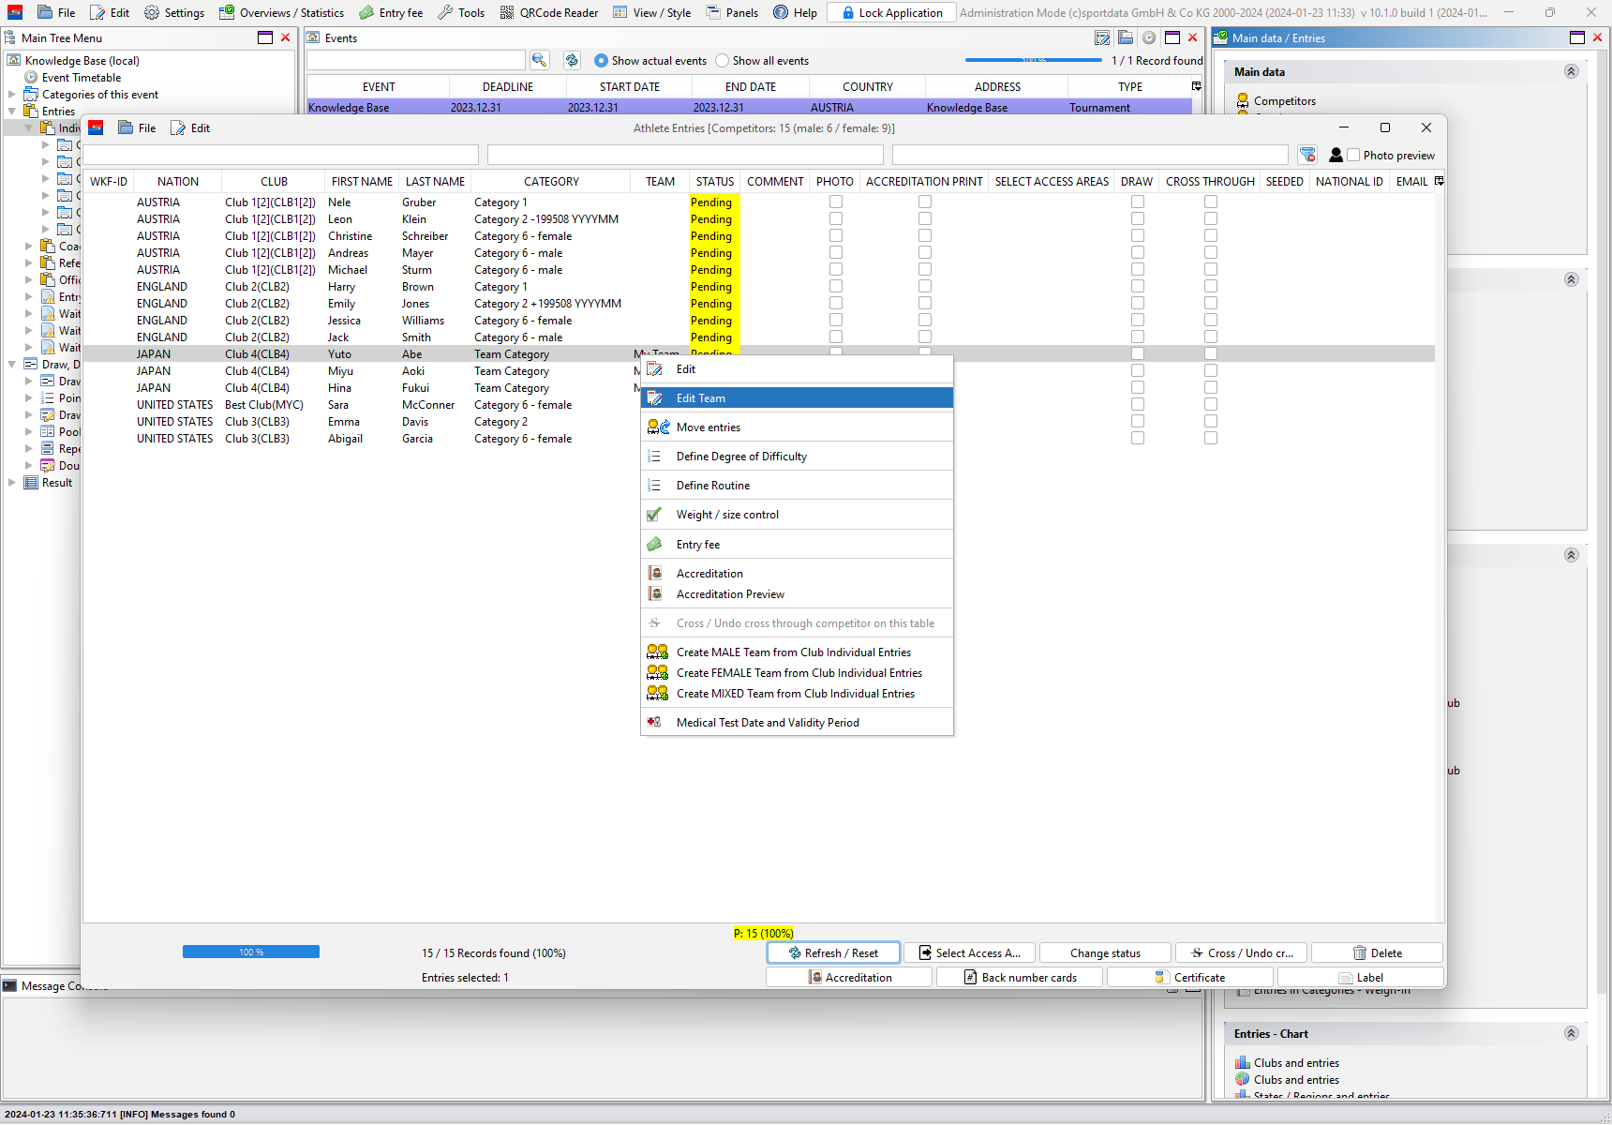Choose Edit Team from context menu
This screenshot has height=1125, width=1612.
[x=797, y=397]
